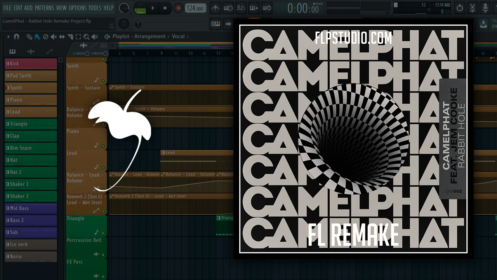Select the Slip tool double-arrow icon
Screen dimensions: 497x280
(x=62, y=37)
